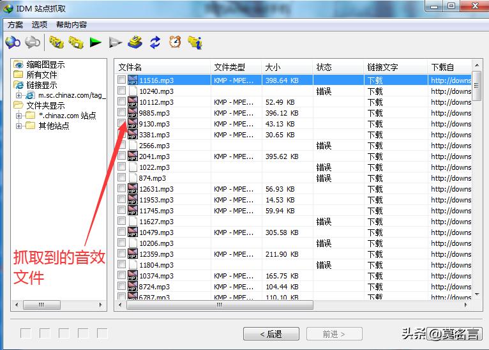The image size is (489, 350).
Task: Check the box for 11516.mp3
Action: click(x=122, y=80)
